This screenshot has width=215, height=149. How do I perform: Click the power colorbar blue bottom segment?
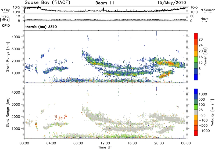click(x=196, y=77)
